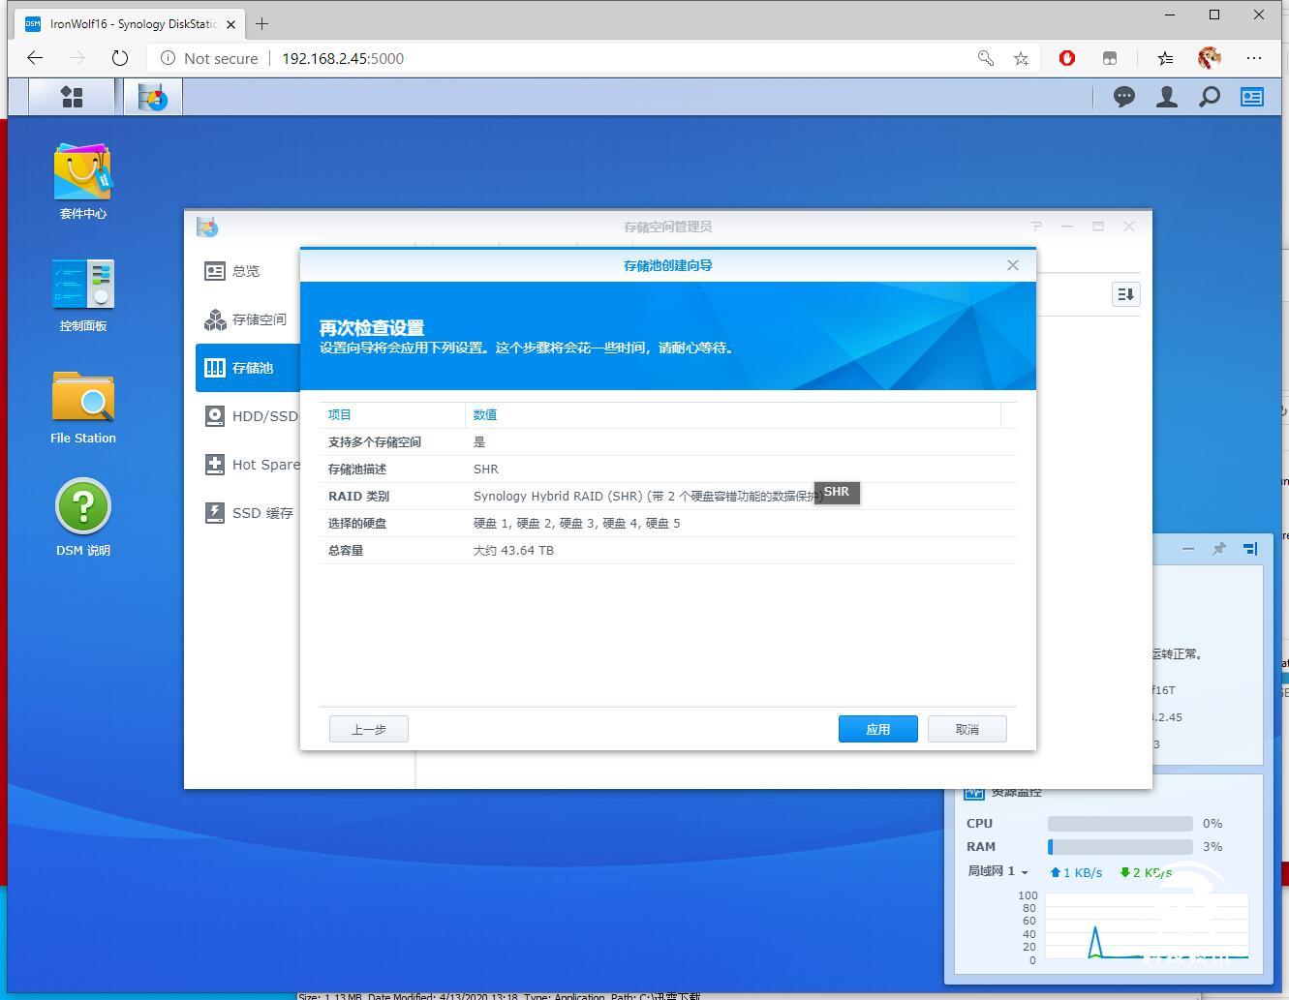
Task: Select the 总览 overview sidebar entry
Action: [x=244, y=271]
